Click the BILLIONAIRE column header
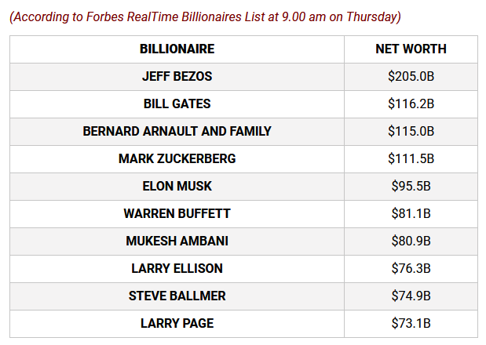The height and width of the screenshot is (345, 486). click(177, 49)
